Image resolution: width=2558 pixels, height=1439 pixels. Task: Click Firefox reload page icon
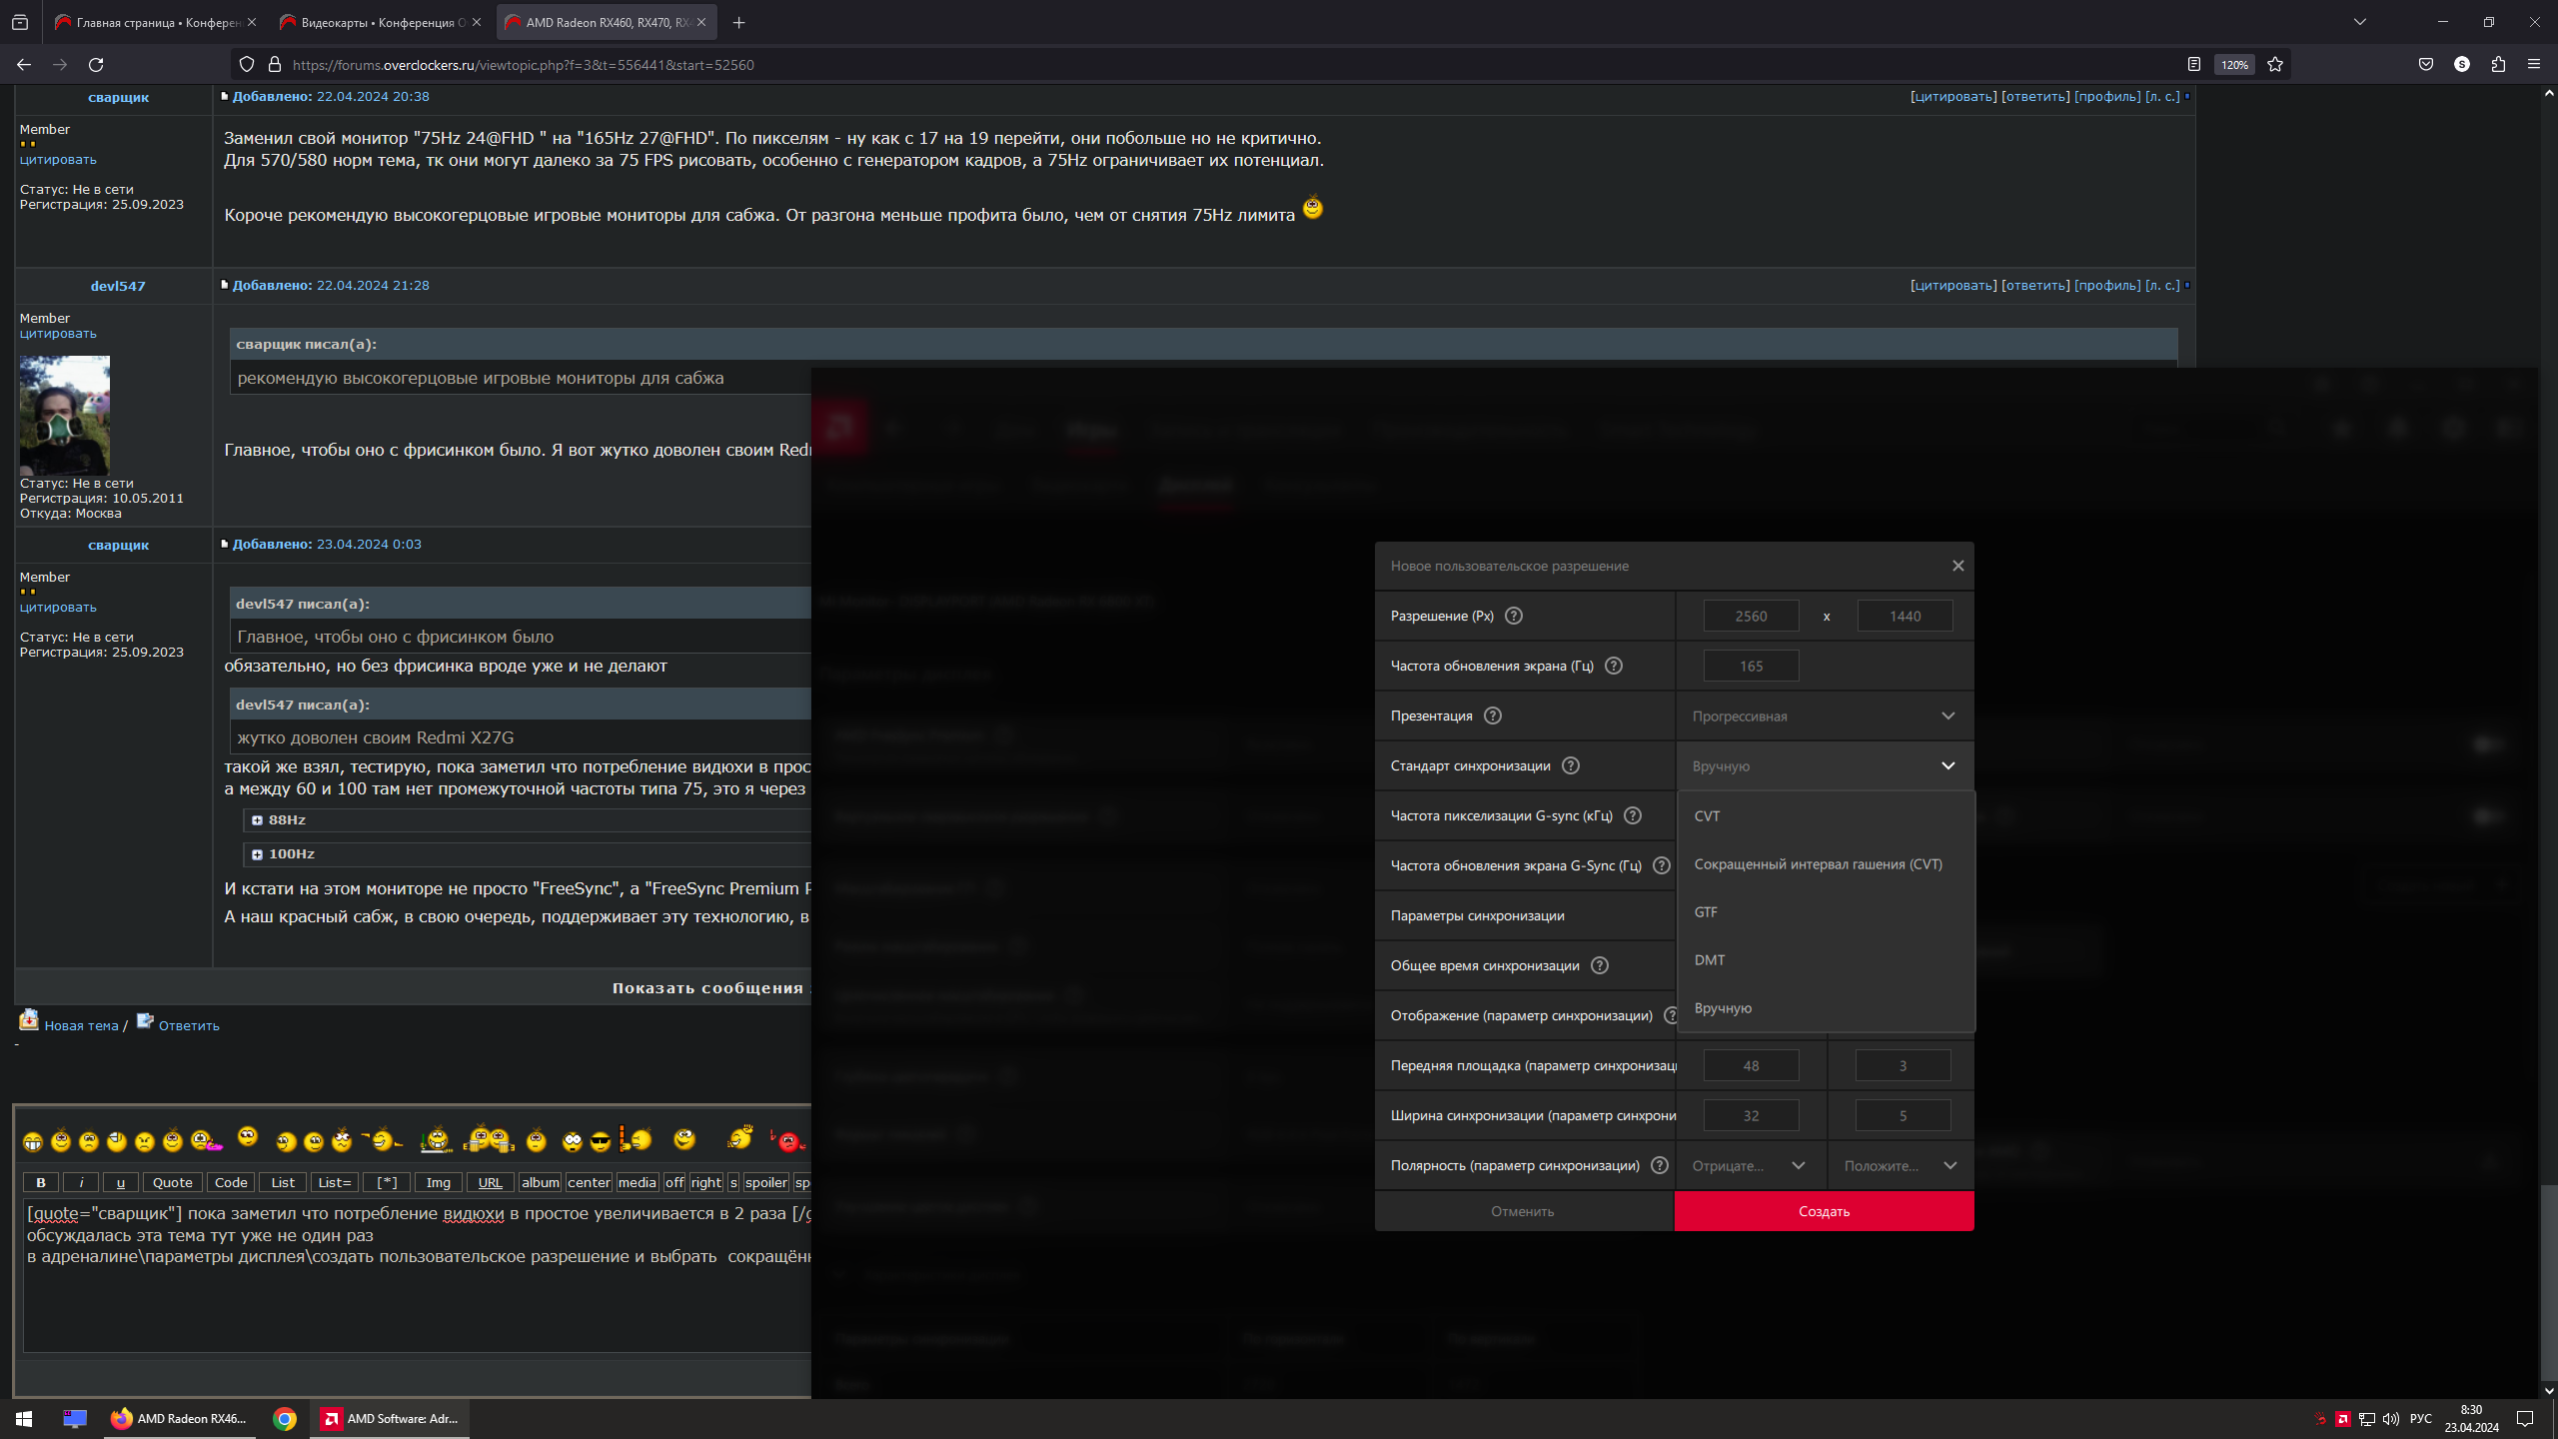(x=96, y=65)
